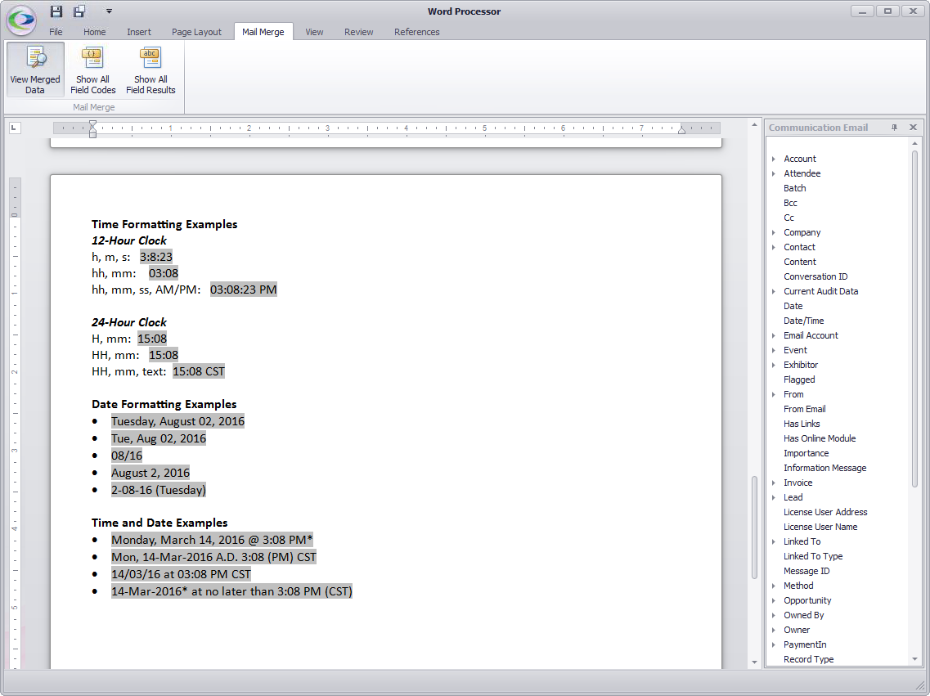Image resolution: width=930 pixels, height=696 pixels.
Task: Switch to the Review tab
Action: [x=358, y=32]
